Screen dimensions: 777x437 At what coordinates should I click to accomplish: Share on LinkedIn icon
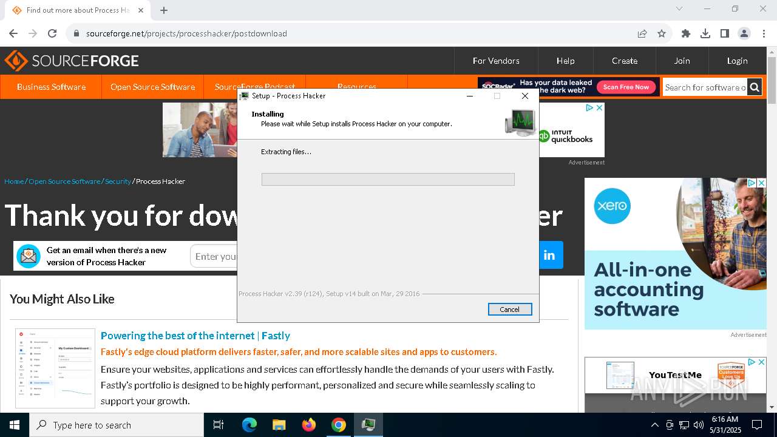(x=549, y=255)
